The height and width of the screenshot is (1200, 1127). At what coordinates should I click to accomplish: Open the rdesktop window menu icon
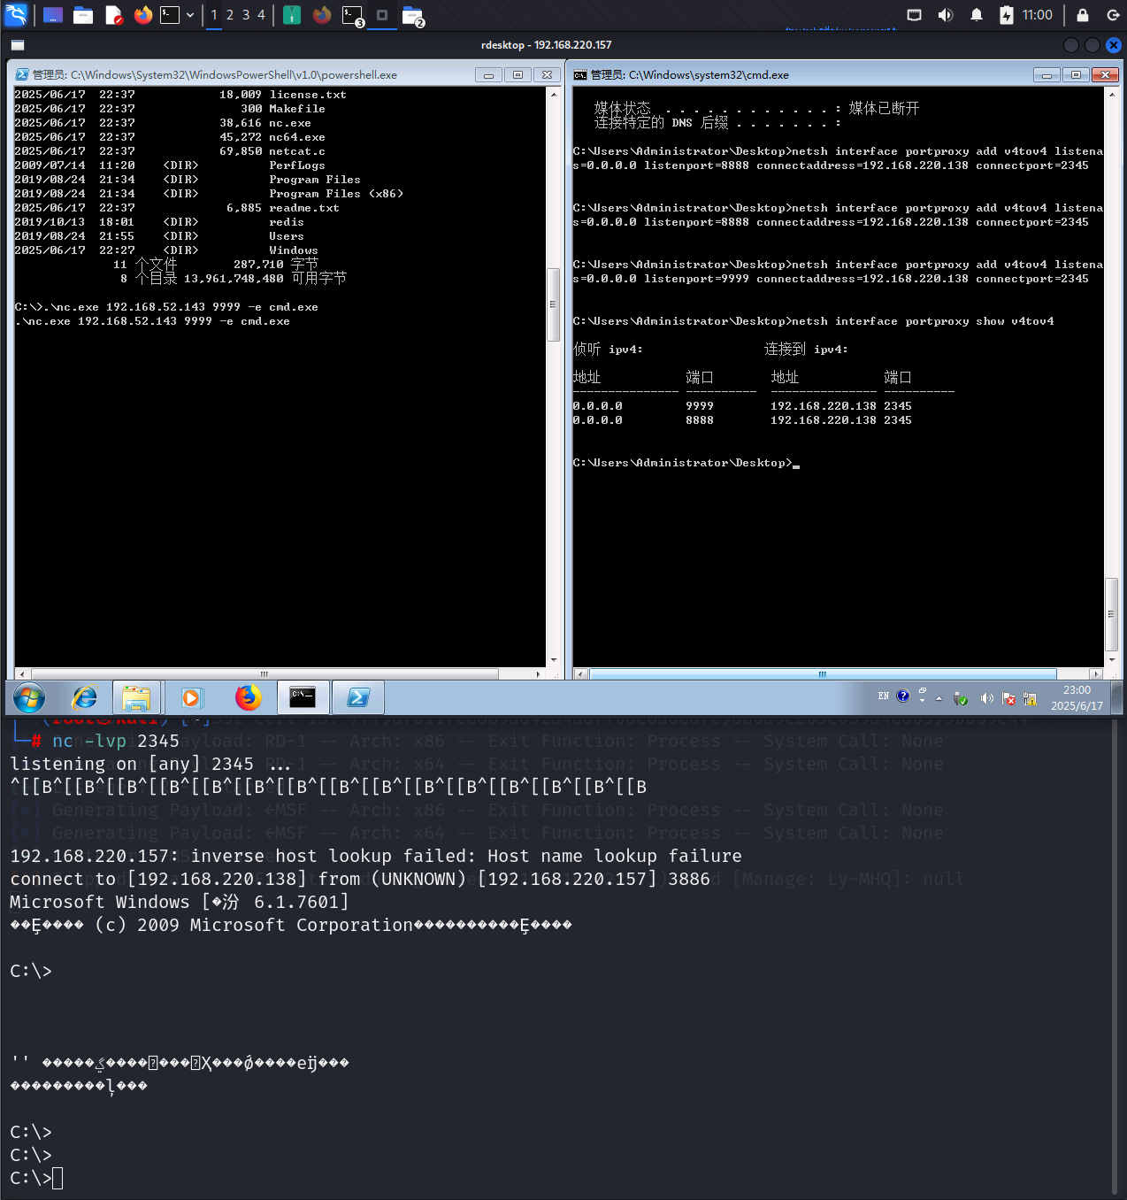(18, 45)
